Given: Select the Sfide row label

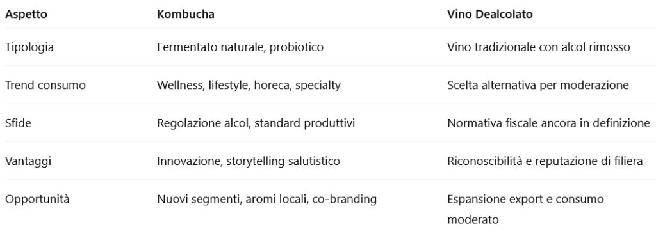Looking at the screenshot, I should [x=18, y=123].
